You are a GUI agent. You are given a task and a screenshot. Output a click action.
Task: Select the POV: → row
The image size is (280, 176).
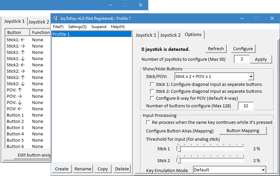(x=28, y=96)
